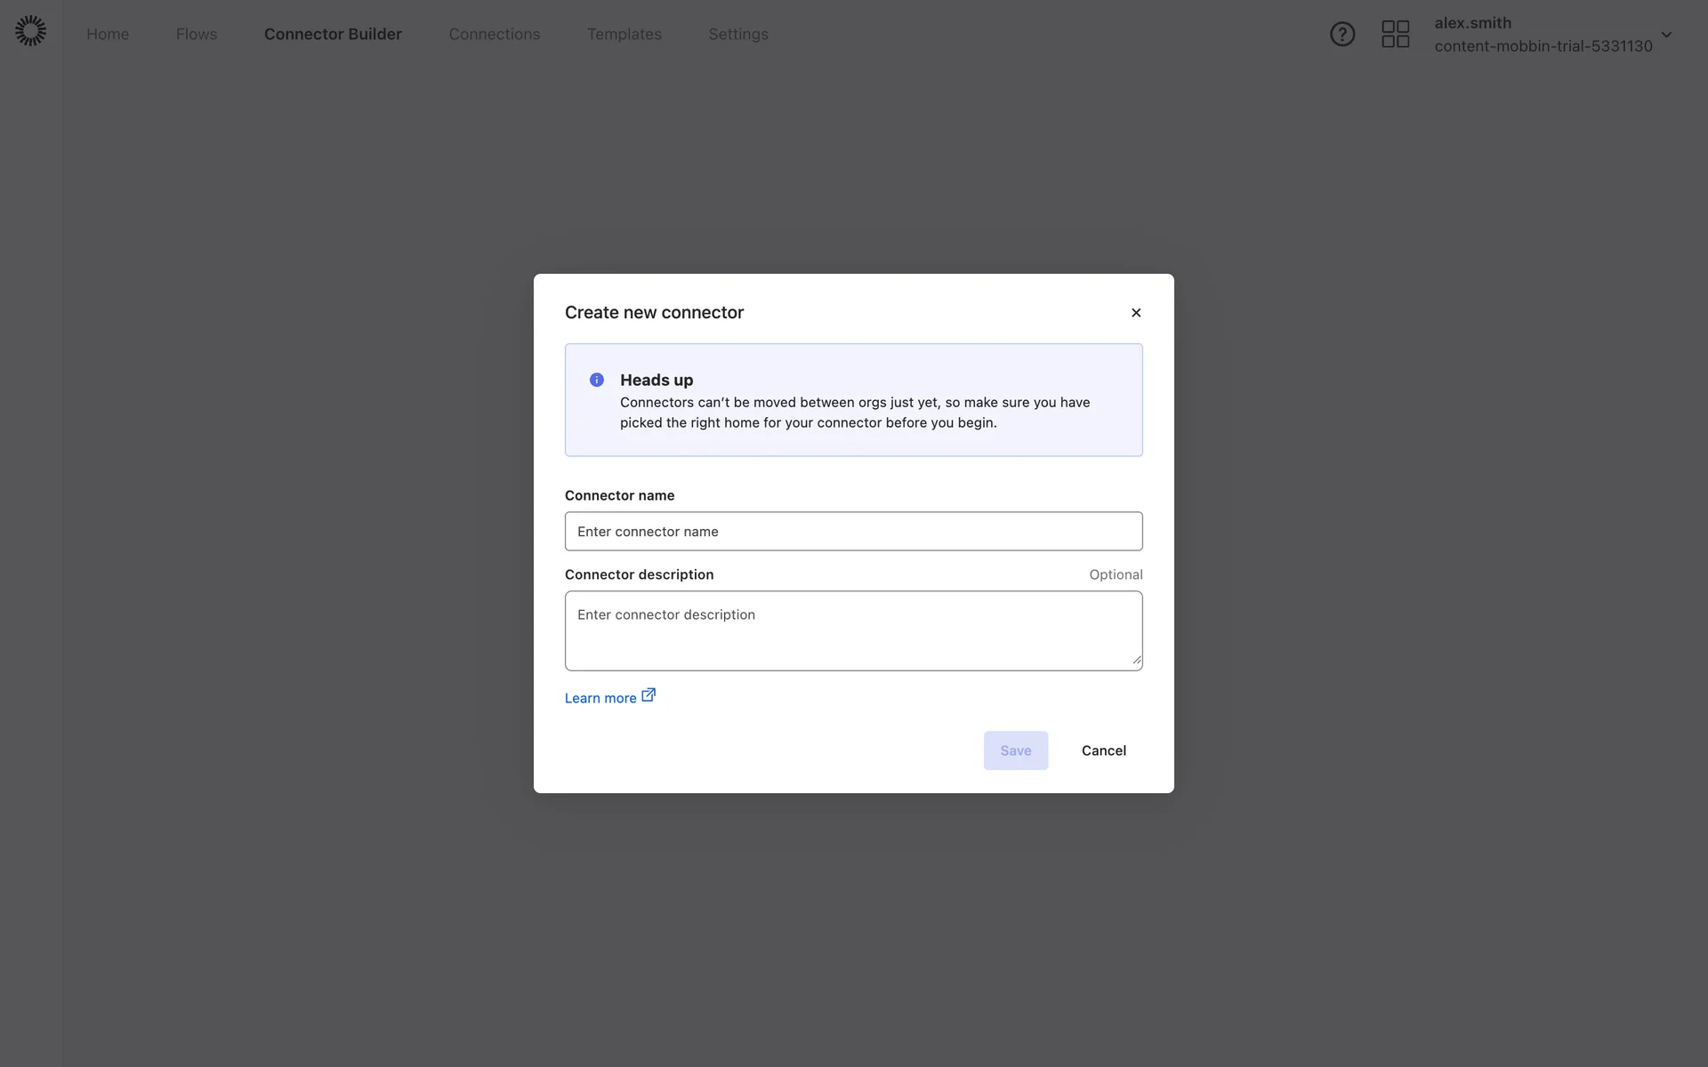The image size is (1708, 1067).
Task: Focus the Connector name input field
Action: [x=853, y=531]
